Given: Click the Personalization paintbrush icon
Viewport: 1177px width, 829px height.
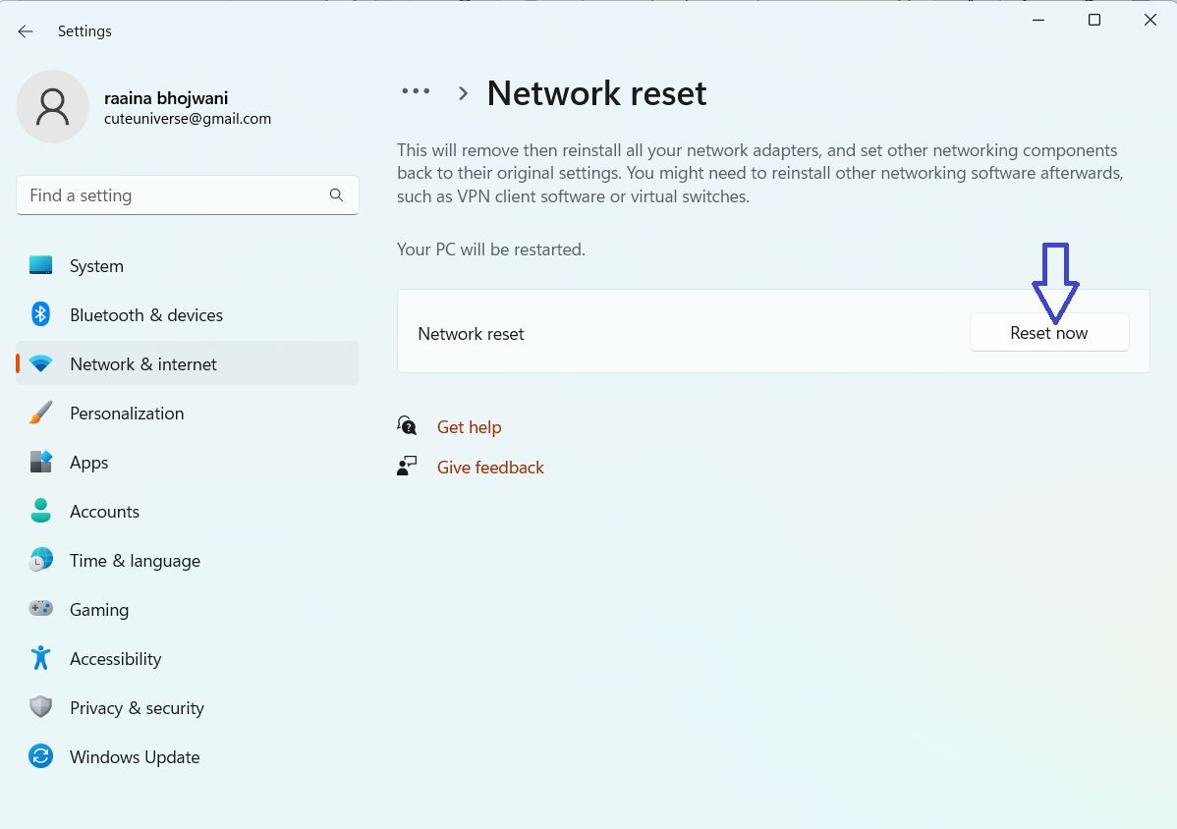Looking at the screenshot, I should 40,414.
